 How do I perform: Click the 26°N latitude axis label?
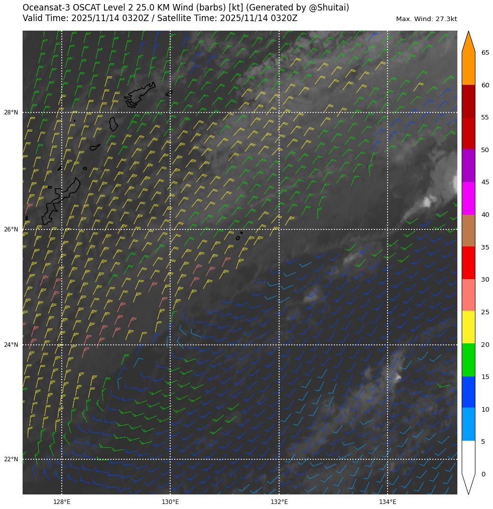pyautogui.click(x=11, y=229)
